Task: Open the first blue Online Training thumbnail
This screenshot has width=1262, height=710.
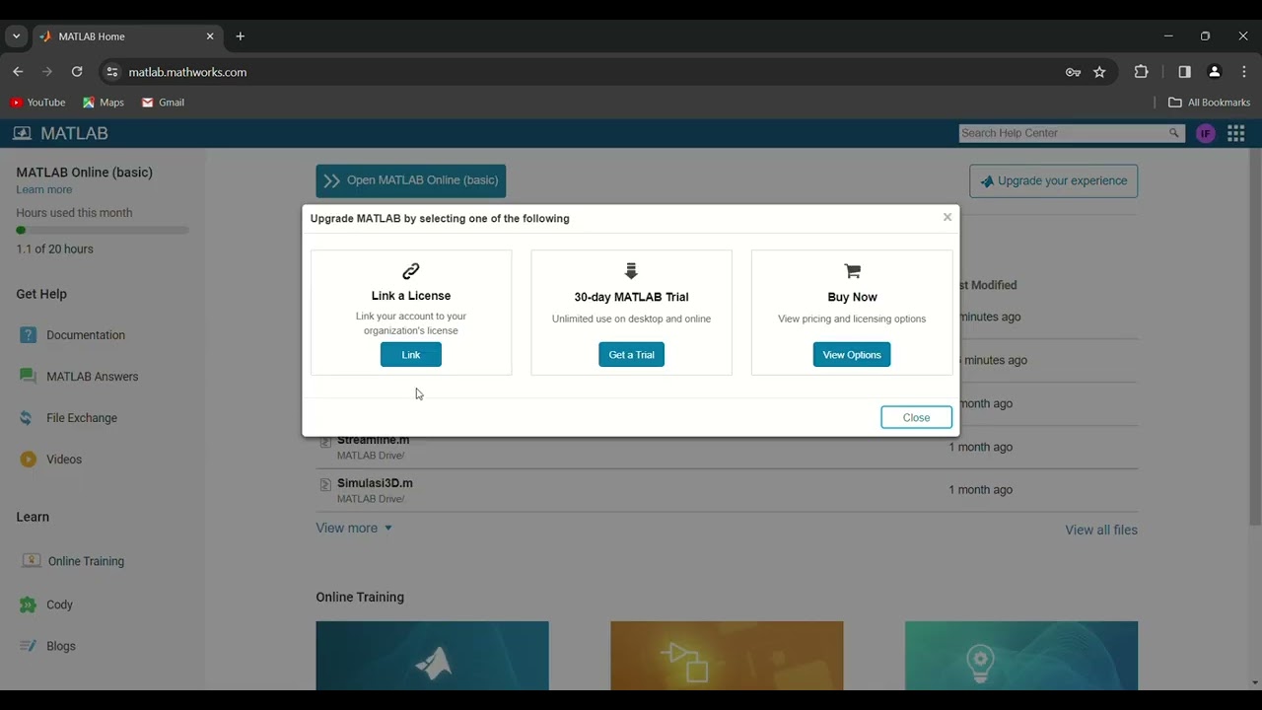Action: 432,656
